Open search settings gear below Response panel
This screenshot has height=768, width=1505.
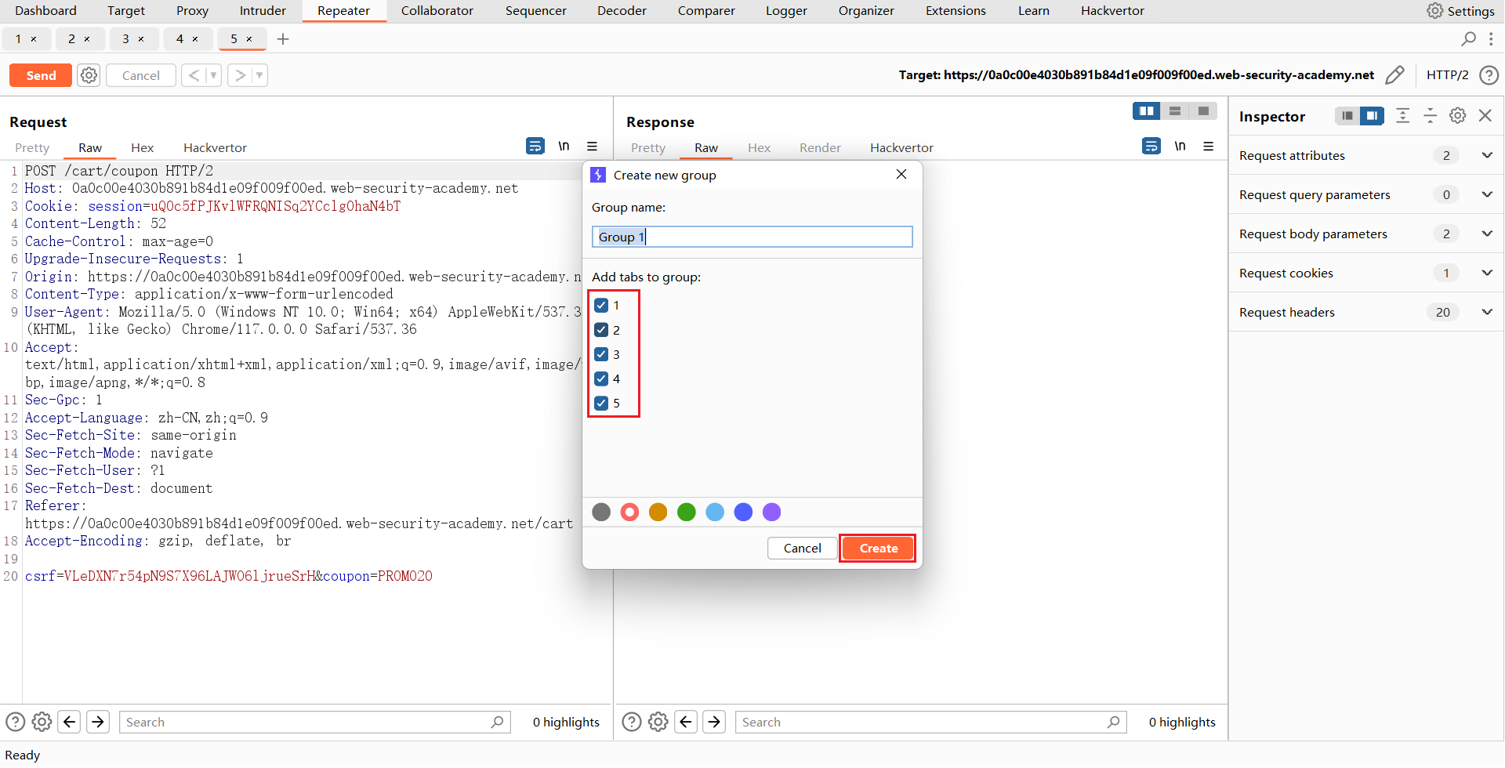[x=658, y=722]
